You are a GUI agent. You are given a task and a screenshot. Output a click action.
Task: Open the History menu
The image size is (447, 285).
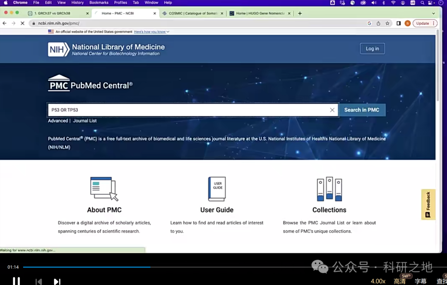[77, 2]
